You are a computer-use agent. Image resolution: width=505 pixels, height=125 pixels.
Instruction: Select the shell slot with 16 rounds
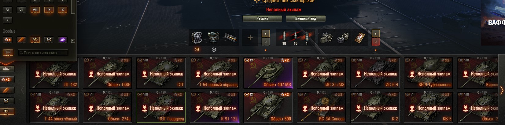click(295, 38)
